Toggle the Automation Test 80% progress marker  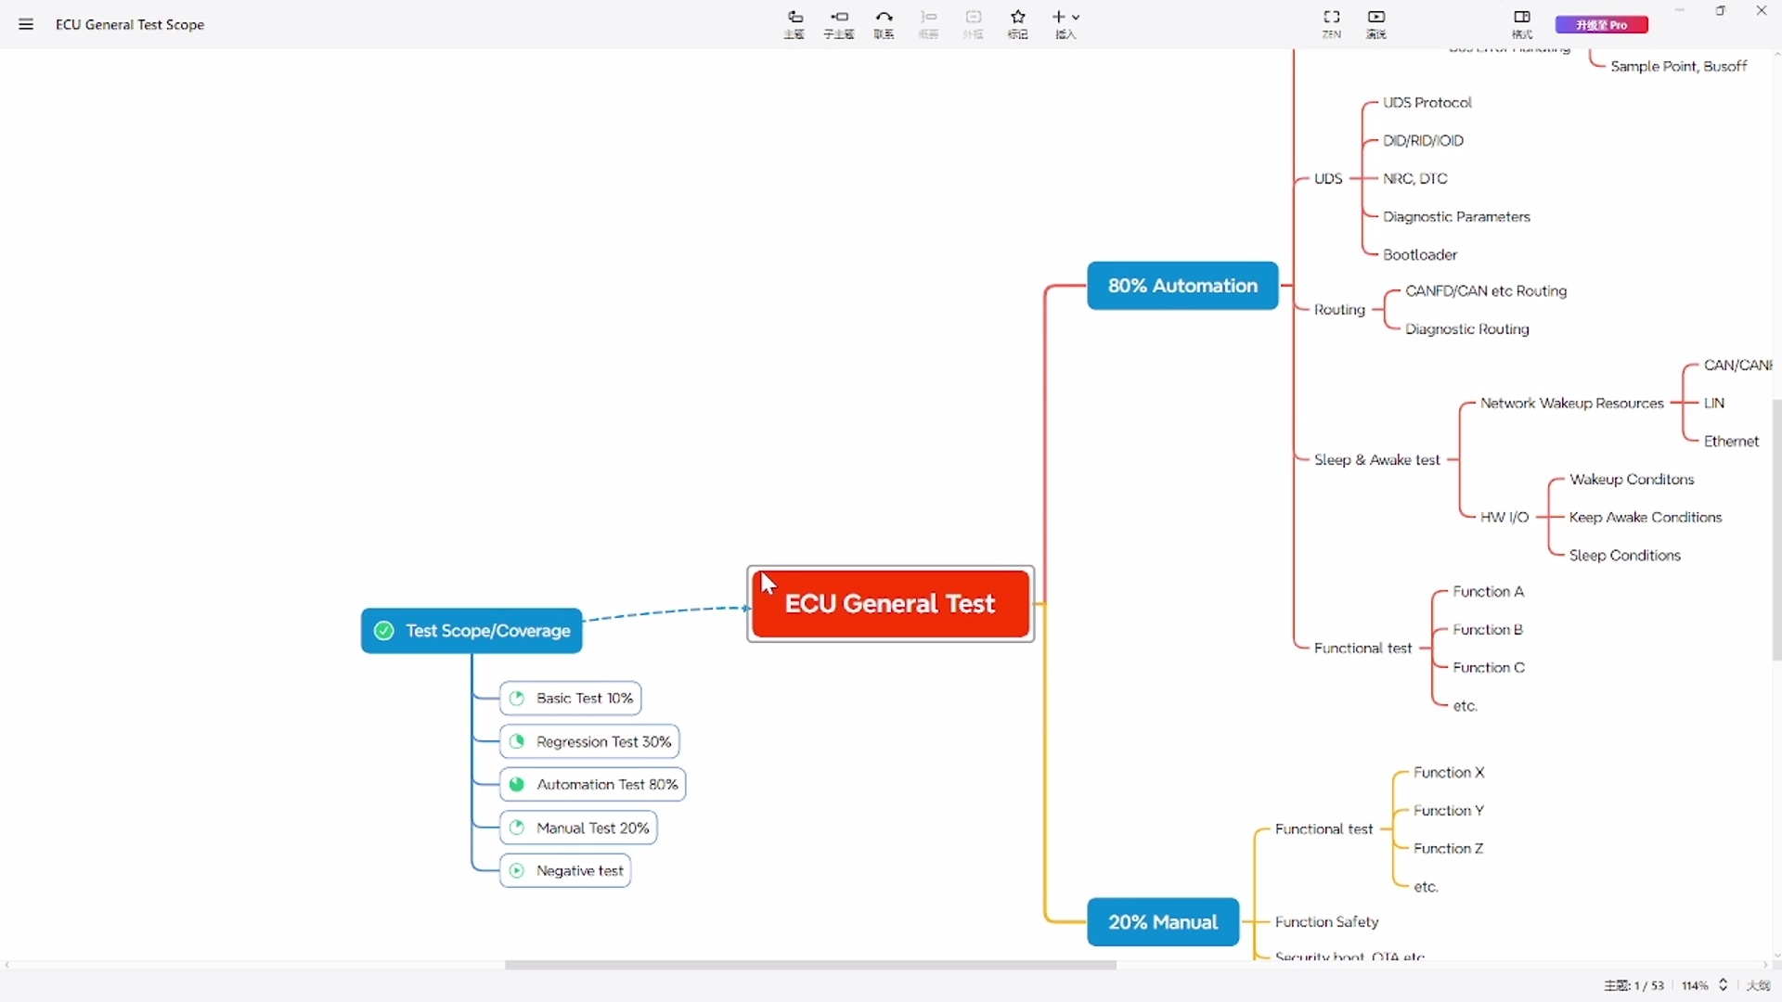coord(517,785)
